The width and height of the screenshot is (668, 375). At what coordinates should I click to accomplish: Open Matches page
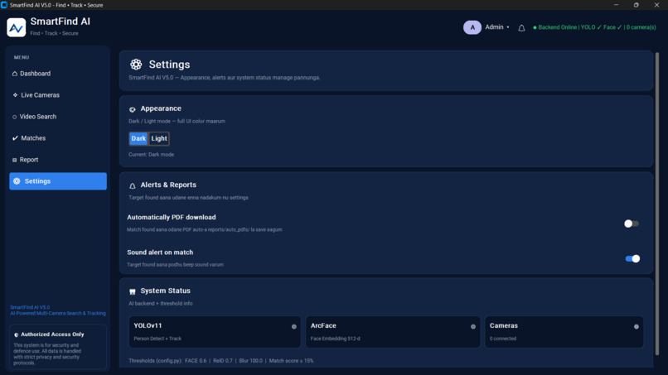58,138
